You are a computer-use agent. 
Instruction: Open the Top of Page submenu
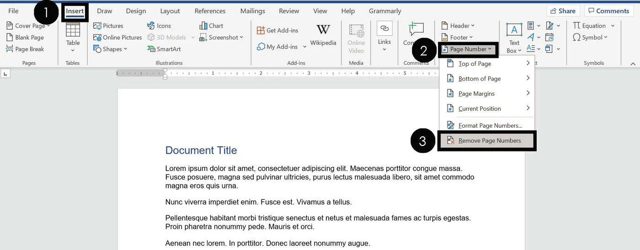click(x=487, y=64)
